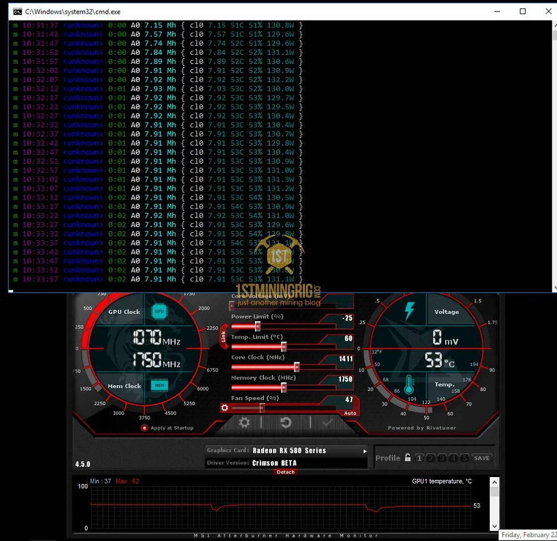Screen dimensions: 557x541
Task: Click the MEM chip icon in Afterburner
Action: tap(159, 385)
